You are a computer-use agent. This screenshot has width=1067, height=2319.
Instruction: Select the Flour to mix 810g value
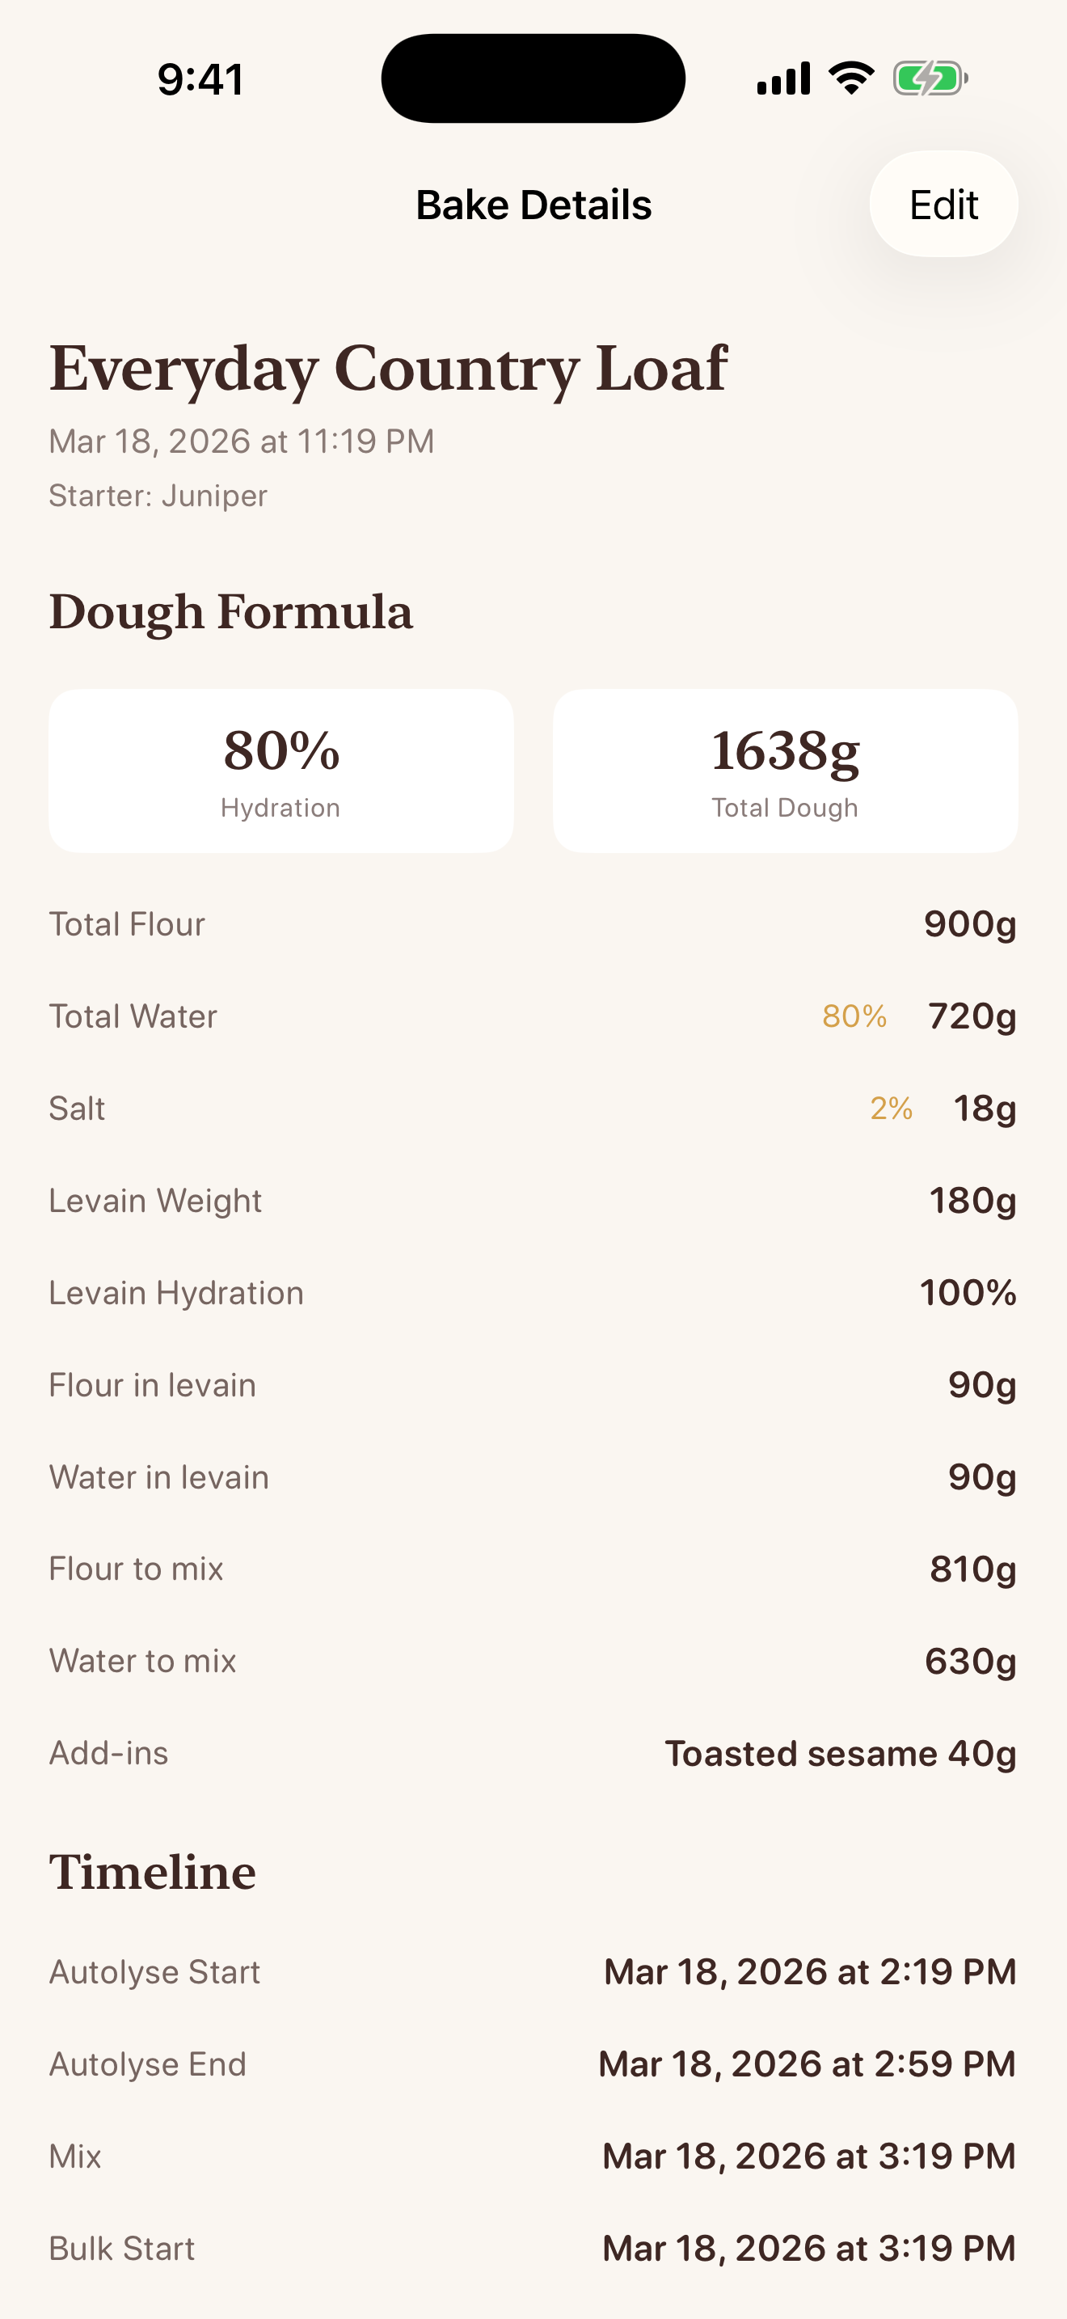point(972,1569)
